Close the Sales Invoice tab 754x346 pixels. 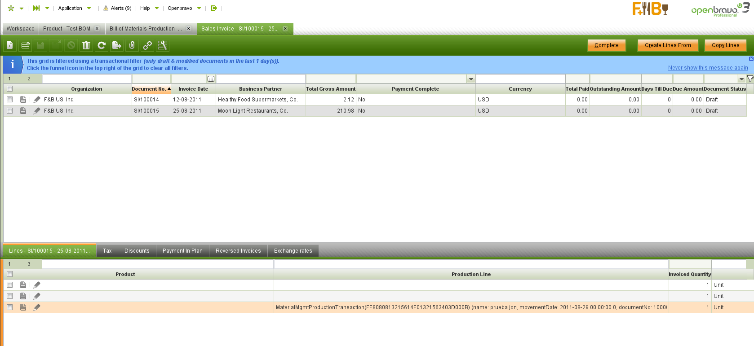tap(285, 29)
